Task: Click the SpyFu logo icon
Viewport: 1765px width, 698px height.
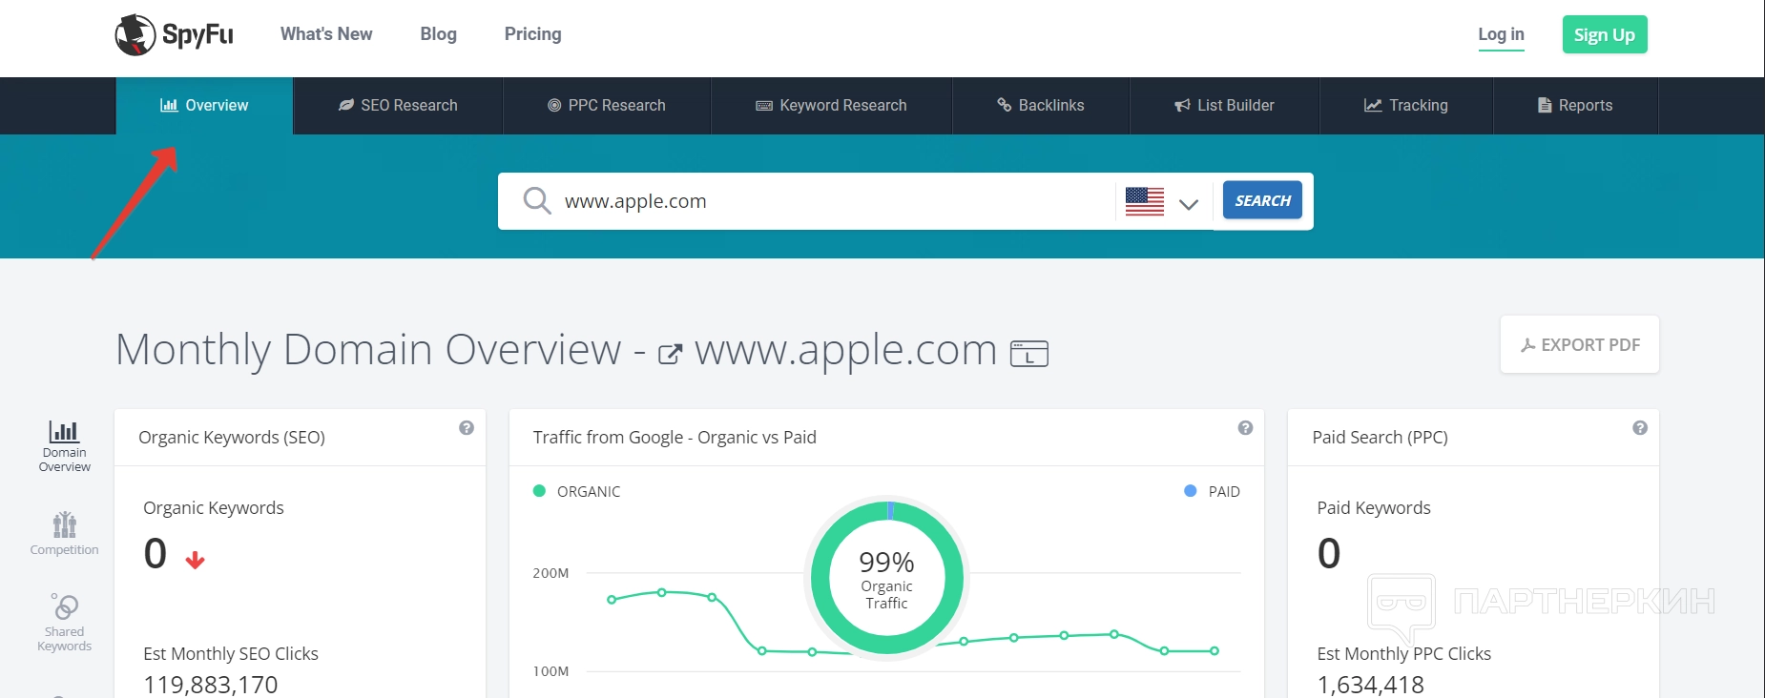Action: tap(135, 35)
